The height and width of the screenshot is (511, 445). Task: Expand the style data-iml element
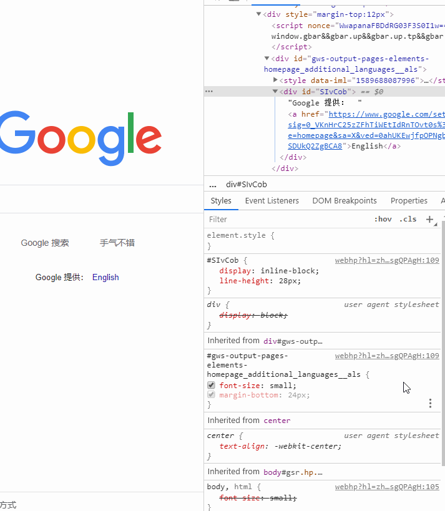coord(275,80)
